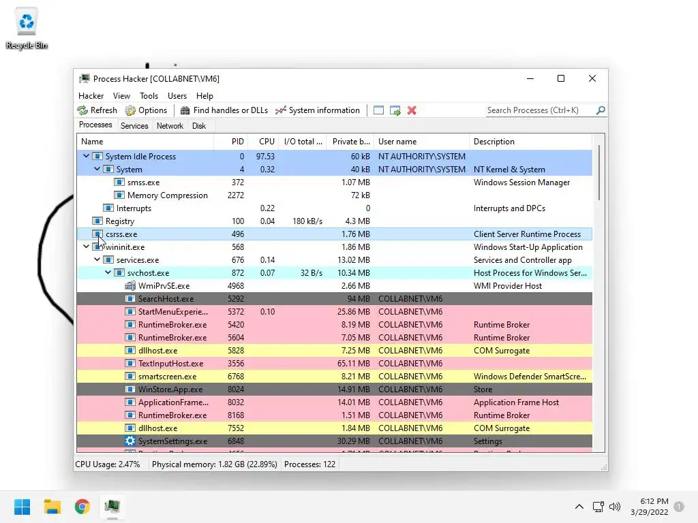This screenshot has width=698, height=523.
Task: Sort by Private bytes column header
Action: click(350, 142)
